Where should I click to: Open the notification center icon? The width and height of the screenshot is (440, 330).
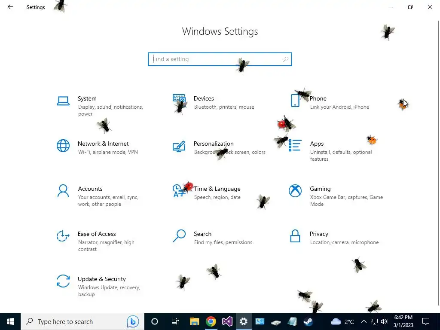[x=426, y=321]
